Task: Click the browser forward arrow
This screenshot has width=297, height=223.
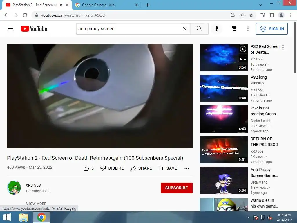Action: point(16,15)
